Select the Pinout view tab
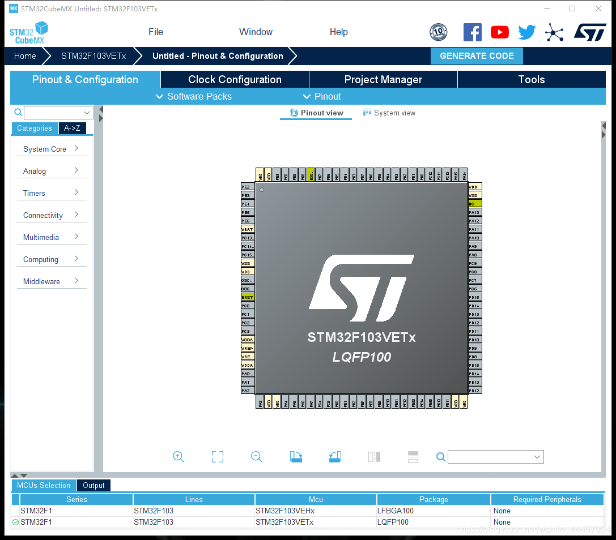The height and width of the screenshot is (540, 616). (x=316, y=113)
